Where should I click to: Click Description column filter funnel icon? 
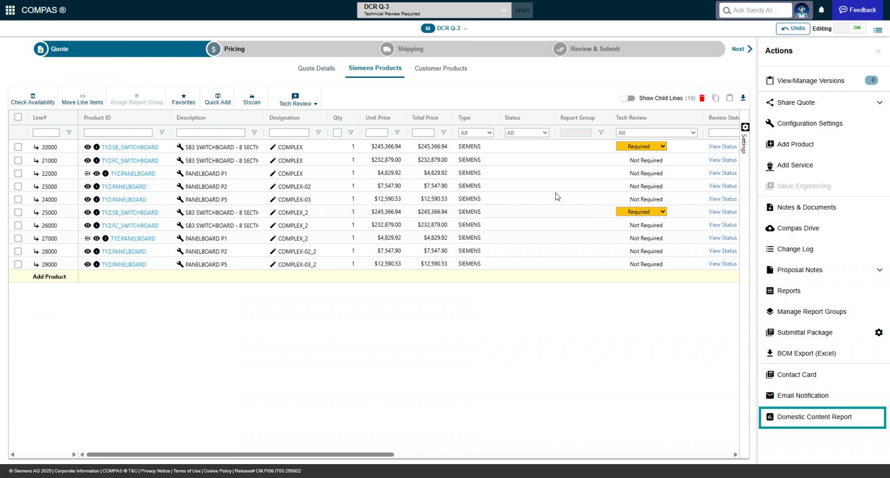tap(254, 132)
